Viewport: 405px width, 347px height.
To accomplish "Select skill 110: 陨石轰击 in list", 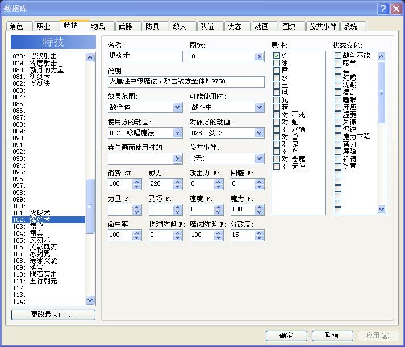I will 48,274.
